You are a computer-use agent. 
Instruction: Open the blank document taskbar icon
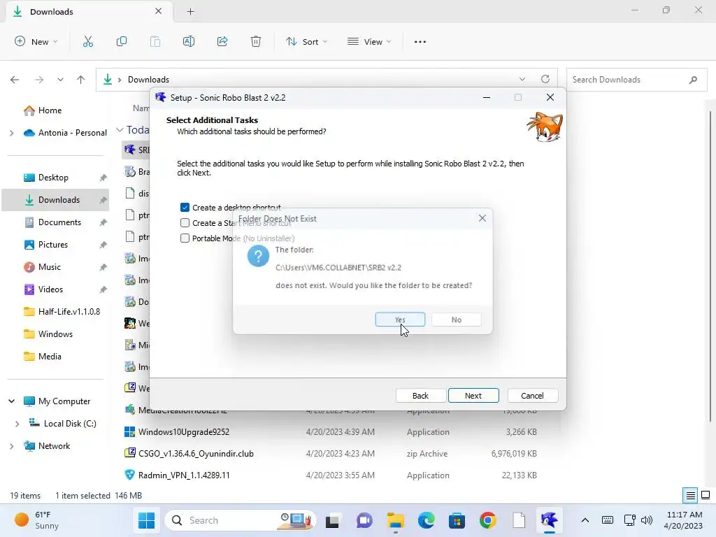coord(519,520)
